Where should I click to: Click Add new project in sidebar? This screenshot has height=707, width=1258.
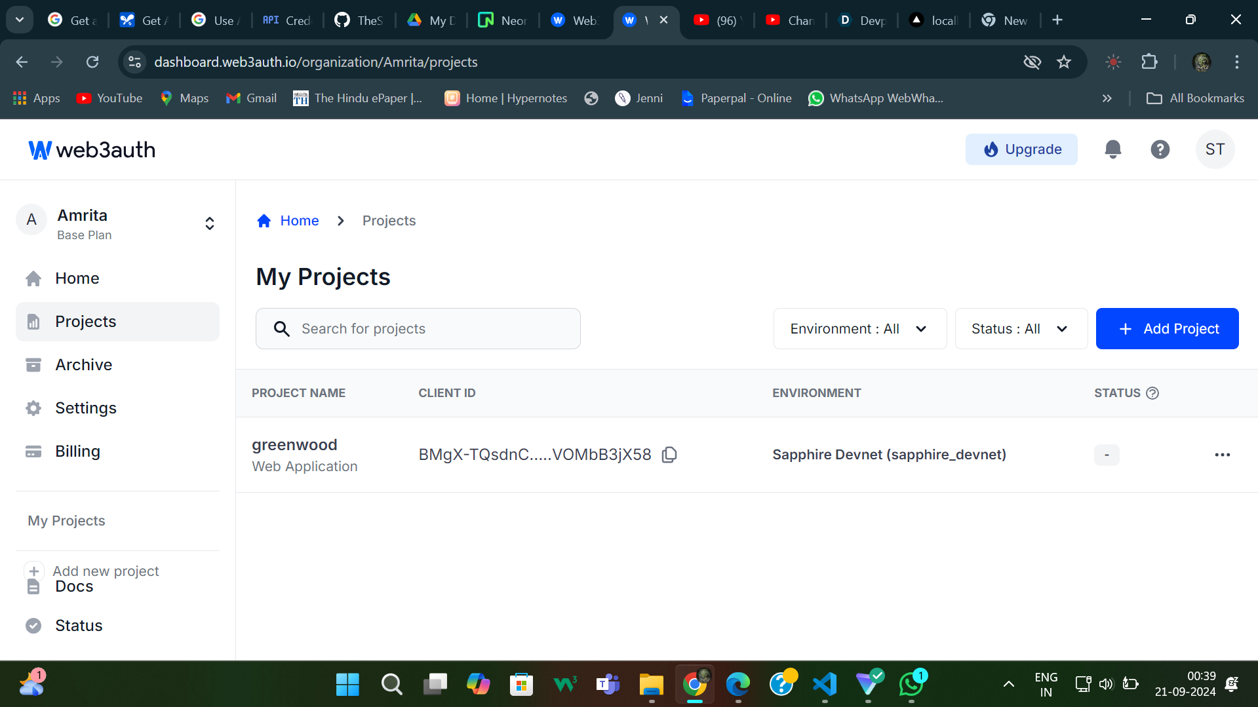pos(106,571)
